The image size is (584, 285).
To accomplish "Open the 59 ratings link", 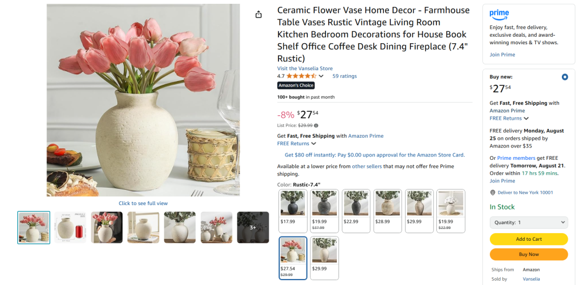I will pyautogui.click(x=344, y=76).
